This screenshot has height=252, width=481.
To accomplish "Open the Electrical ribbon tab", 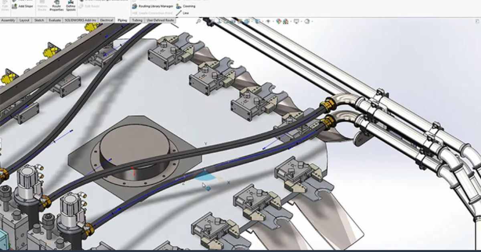I will click(x=105, y=19).
